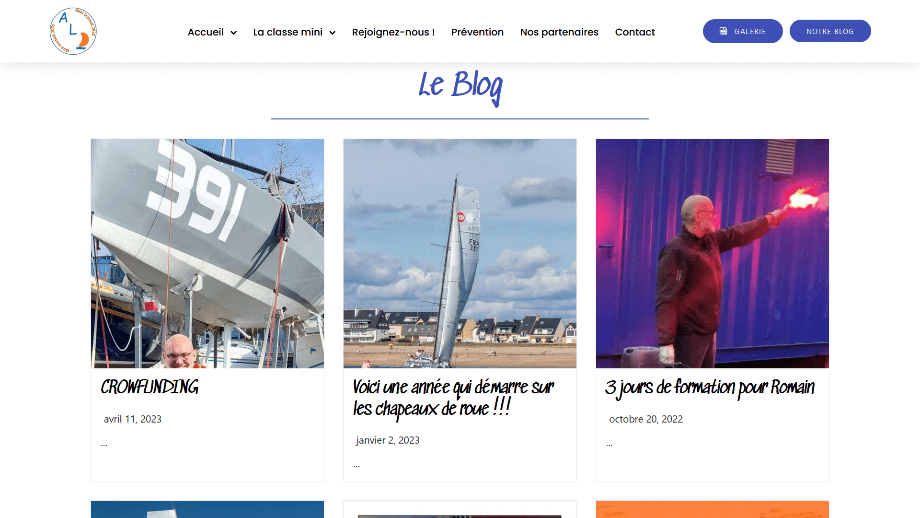The height and width of the screenshot is (518, 920).
Task: Click the blue sky thumbnail in the next row
Action: [x=207, y=509]
